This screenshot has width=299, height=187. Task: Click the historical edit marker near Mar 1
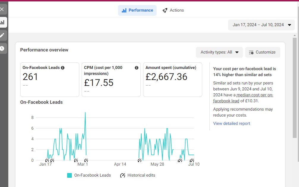pos(86,160)
